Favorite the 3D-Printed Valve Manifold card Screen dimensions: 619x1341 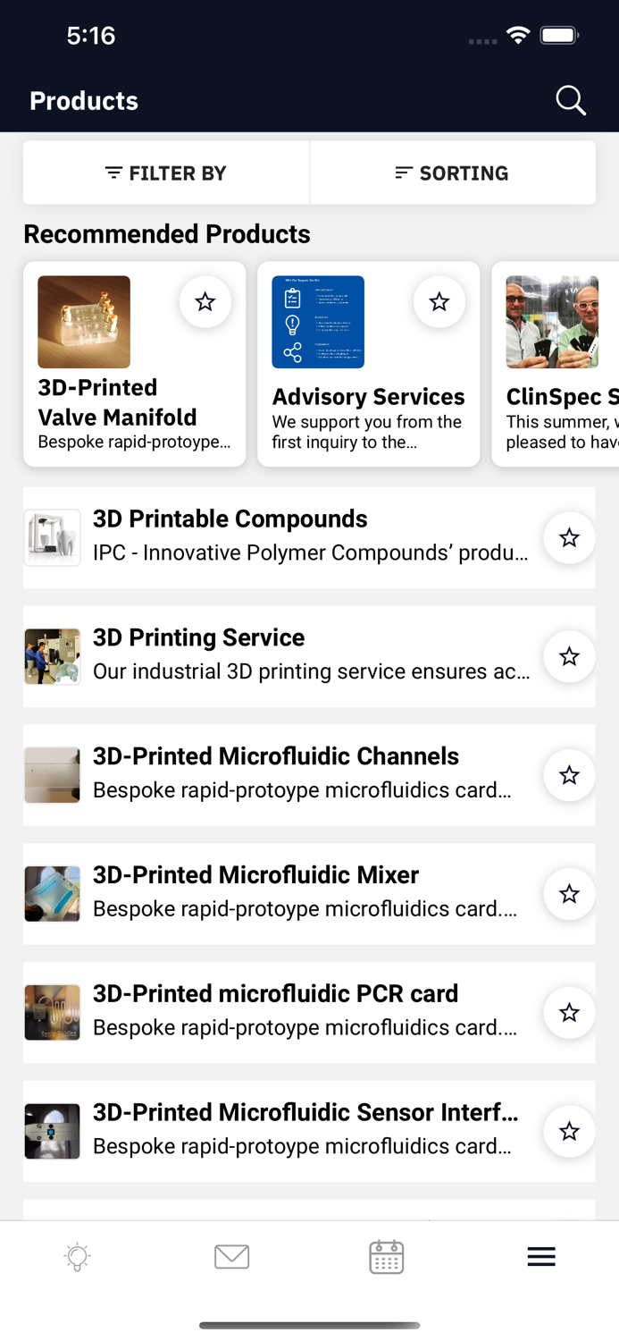click(x=205, y=302)
